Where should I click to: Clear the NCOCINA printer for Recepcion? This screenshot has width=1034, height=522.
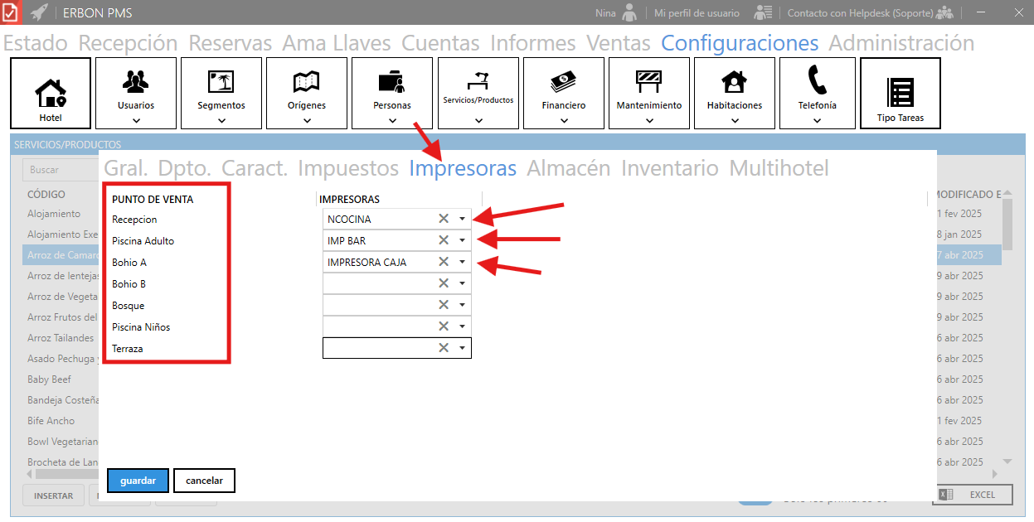(444, 219)
